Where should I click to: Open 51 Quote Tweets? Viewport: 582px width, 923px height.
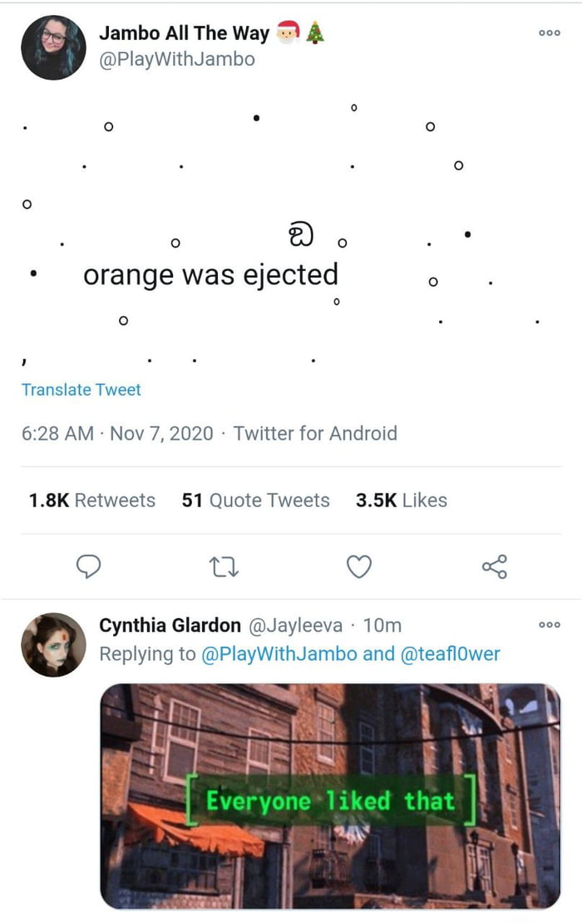tap(256, 500)
